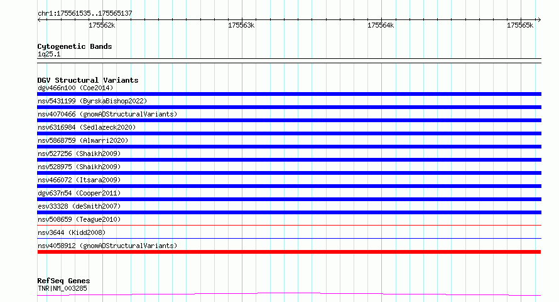This screenshot has height=302, width=559.
Task: Open the DGV Structural Variants track heading
Action: 88,80
